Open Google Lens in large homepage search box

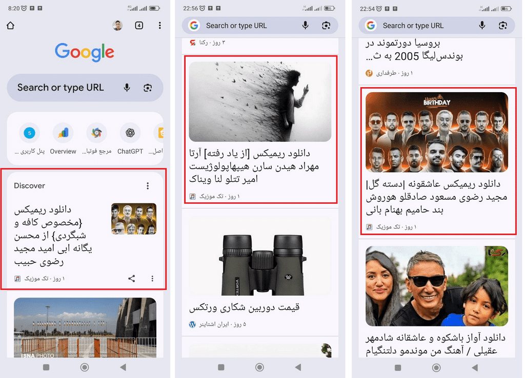148,88
